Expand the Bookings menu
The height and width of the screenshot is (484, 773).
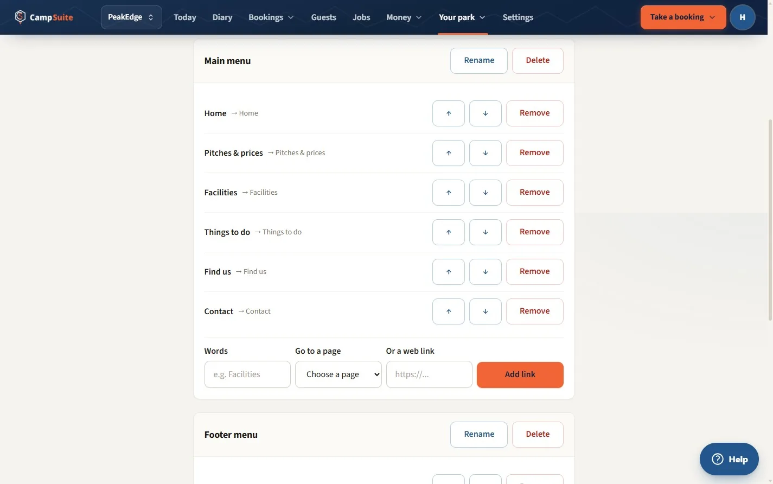pyautogui.click(x=271, y=17)
